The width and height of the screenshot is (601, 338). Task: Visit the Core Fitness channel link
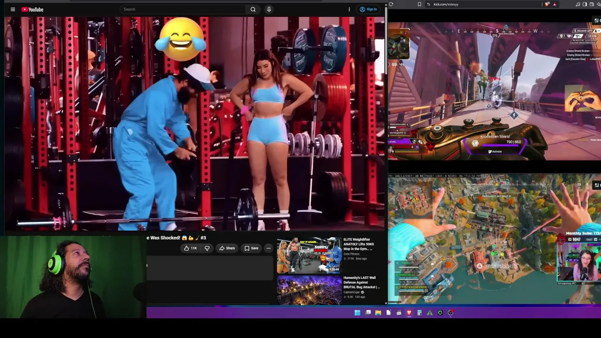(351, 254)
